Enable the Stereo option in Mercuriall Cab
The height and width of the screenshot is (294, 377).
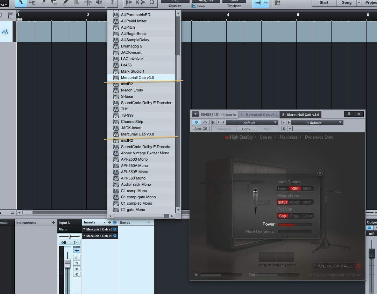[x=257, y=137]
